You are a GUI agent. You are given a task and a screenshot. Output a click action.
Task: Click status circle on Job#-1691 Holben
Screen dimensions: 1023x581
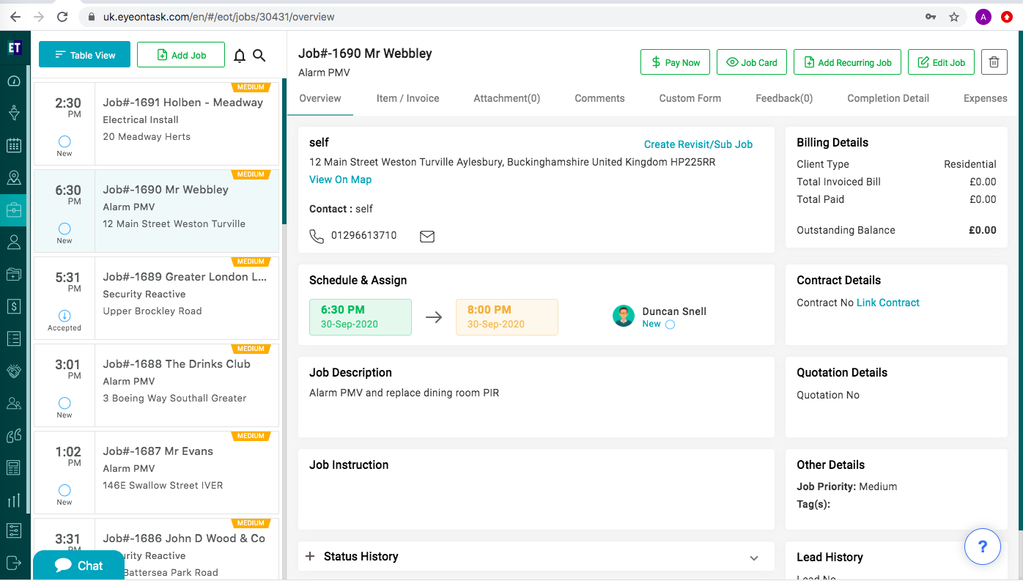[64, 141]
